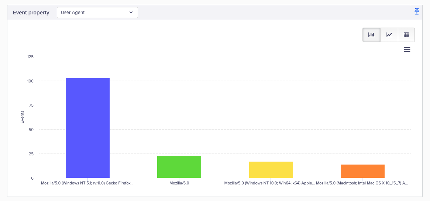
Task: Switch to line chart view
Action: click(x=389, y=35)
